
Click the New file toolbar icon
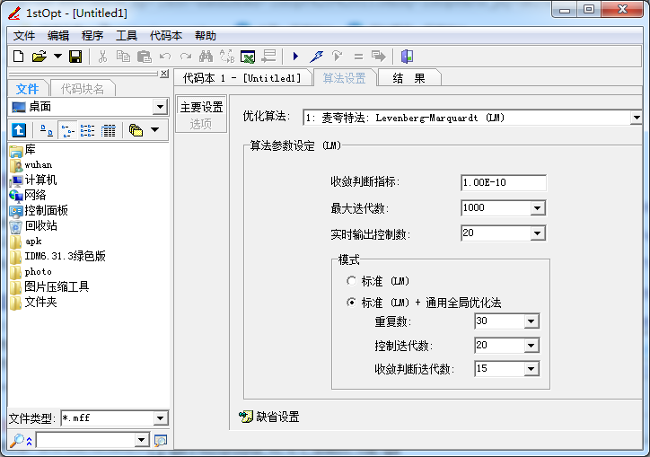click(19, 56)
